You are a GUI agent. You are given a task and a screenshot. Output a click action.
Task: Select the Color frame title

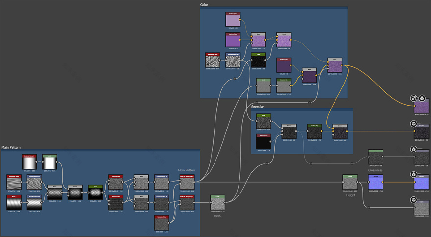pos(205,5)
